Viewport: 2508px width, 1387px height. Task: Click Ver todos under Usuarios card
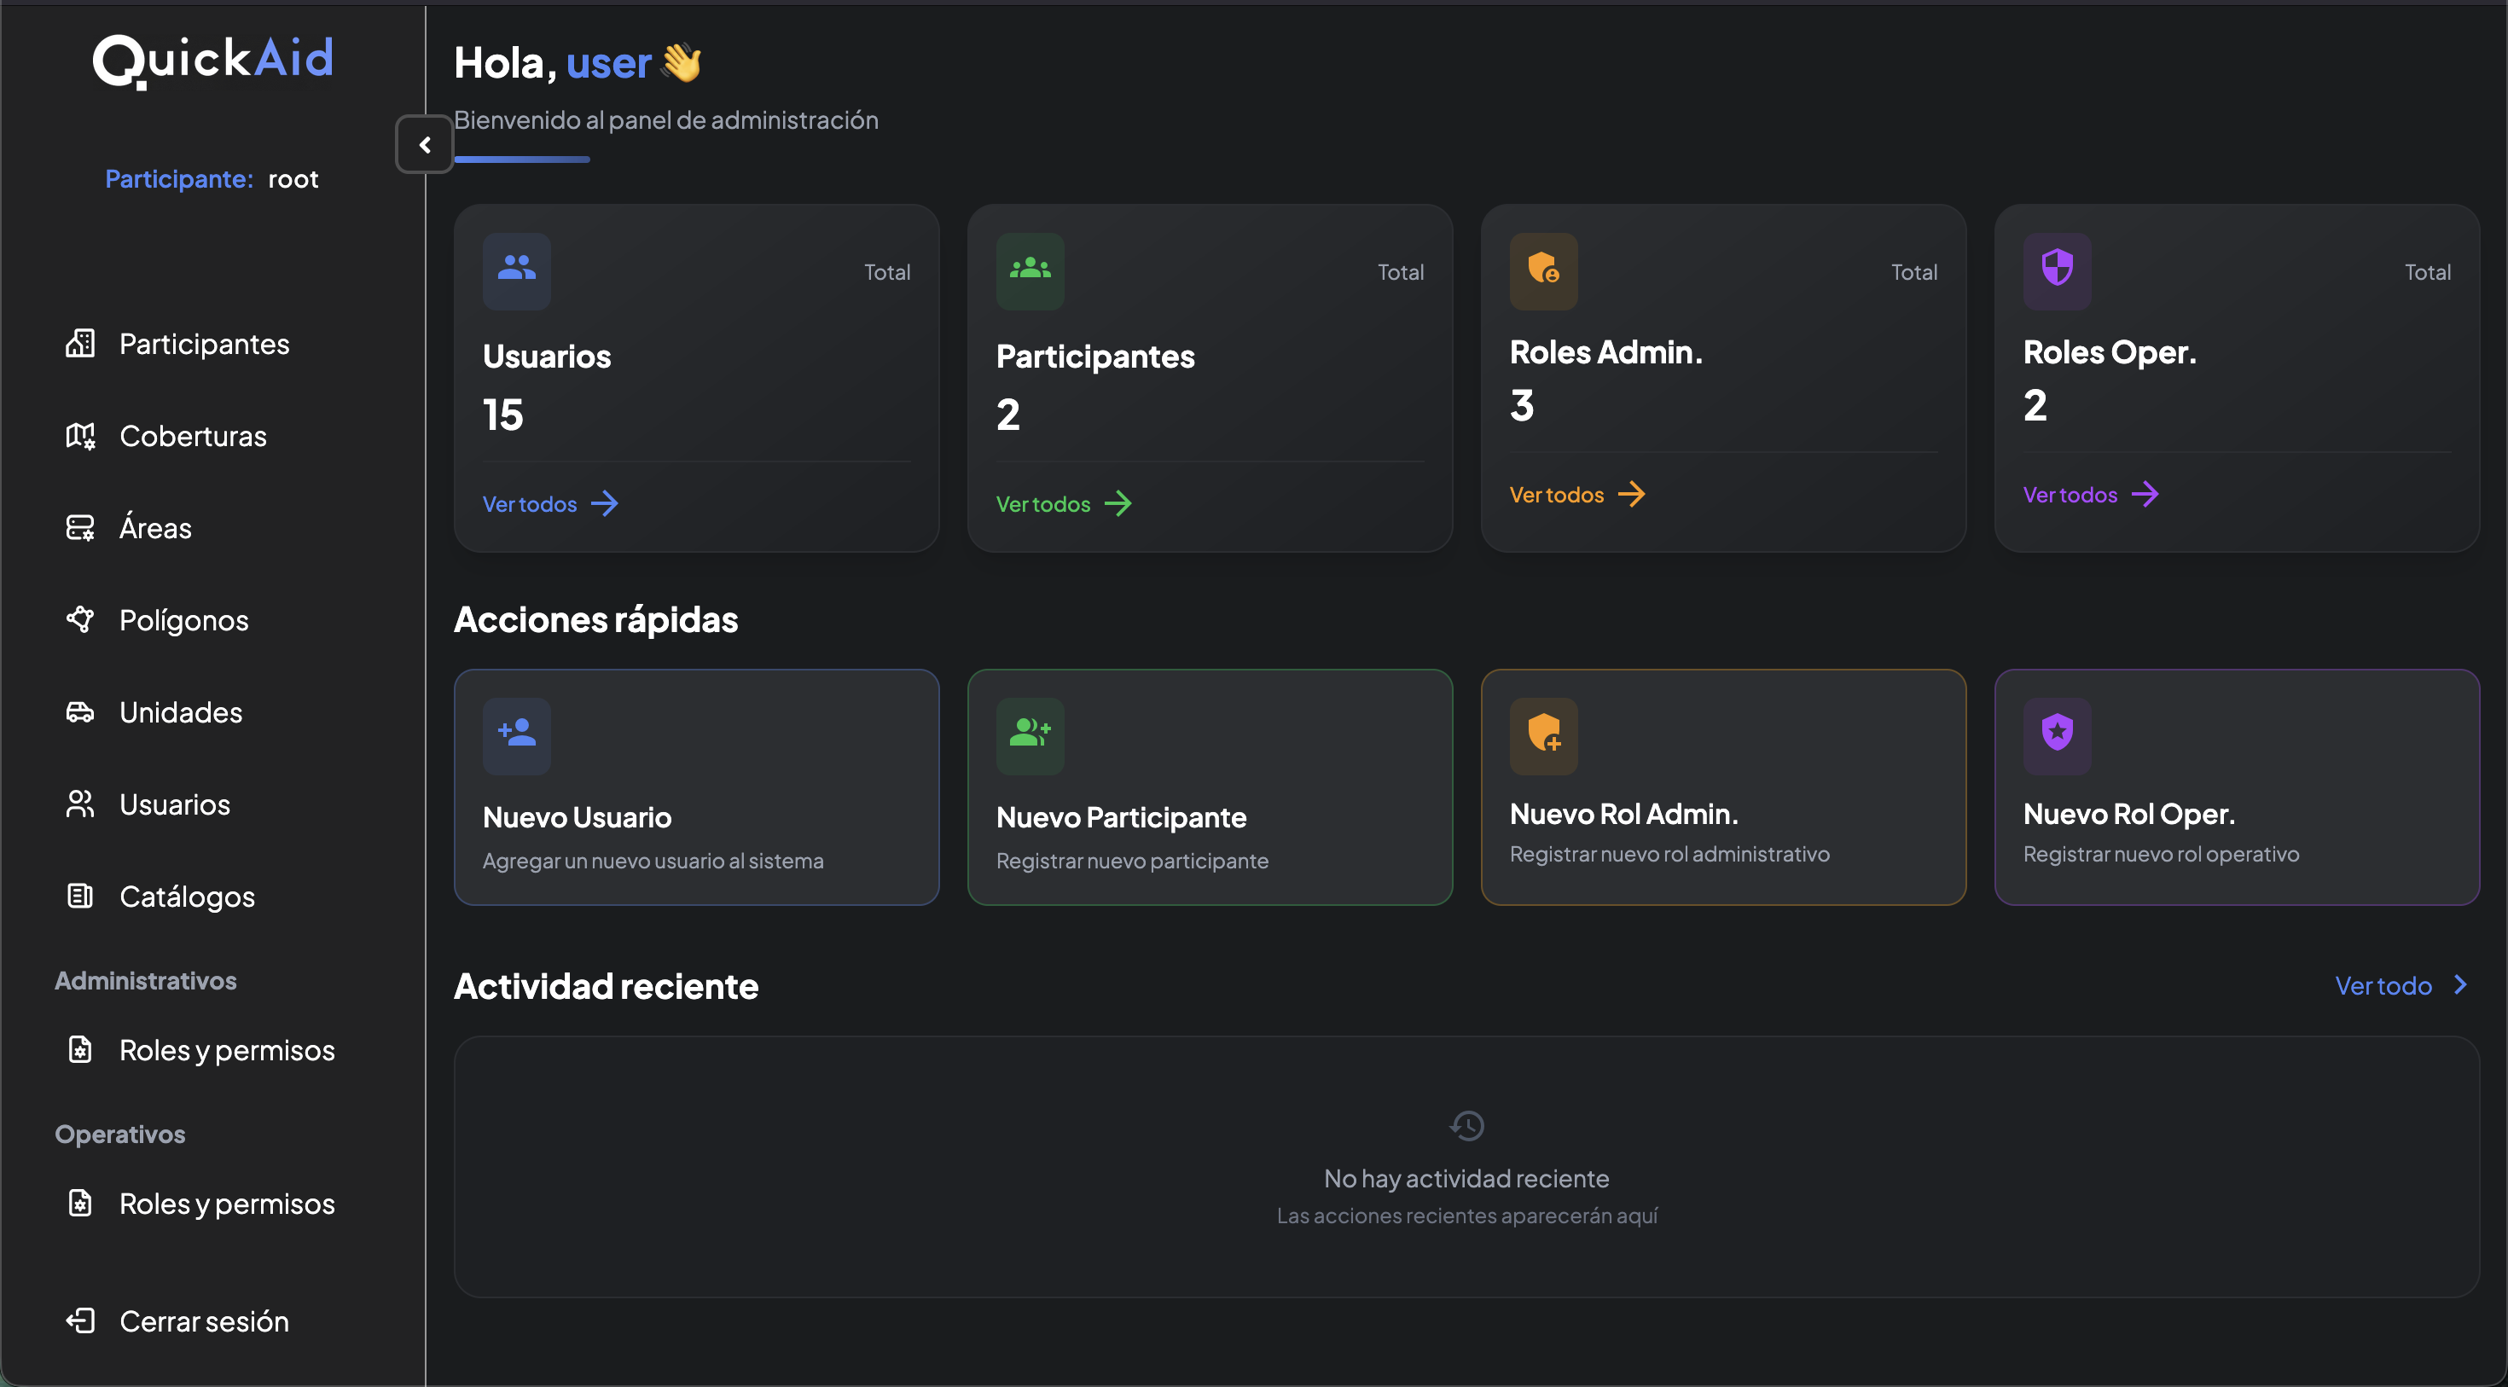pyautogui.click(x=549, y=503)
